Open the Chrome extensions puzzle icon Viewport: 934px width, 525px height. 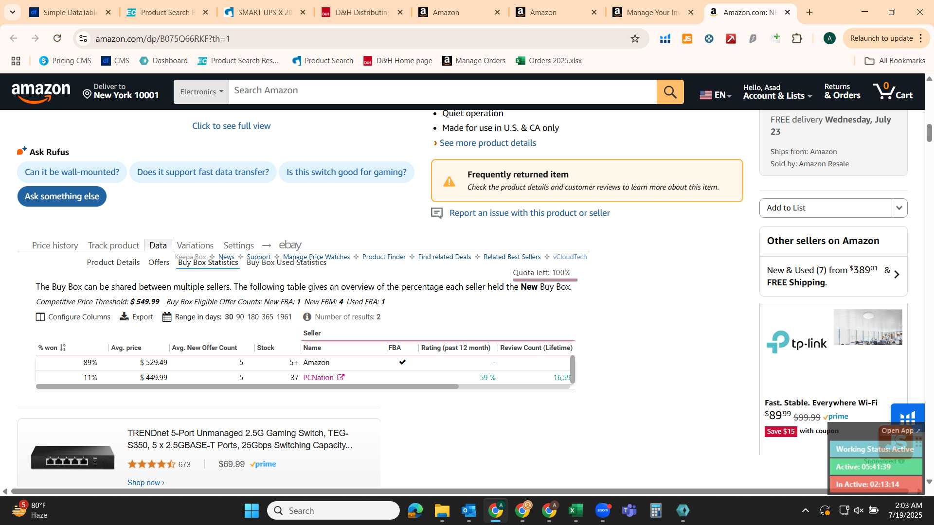[x=797, y=38]
